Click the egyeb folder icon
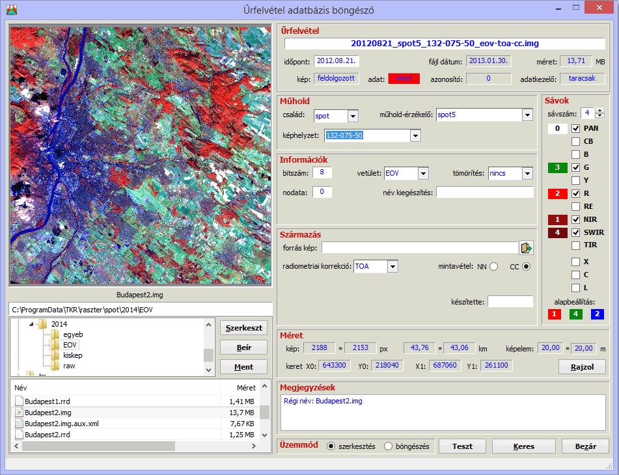This screenshot has width=619, height=475. (55, 334)
